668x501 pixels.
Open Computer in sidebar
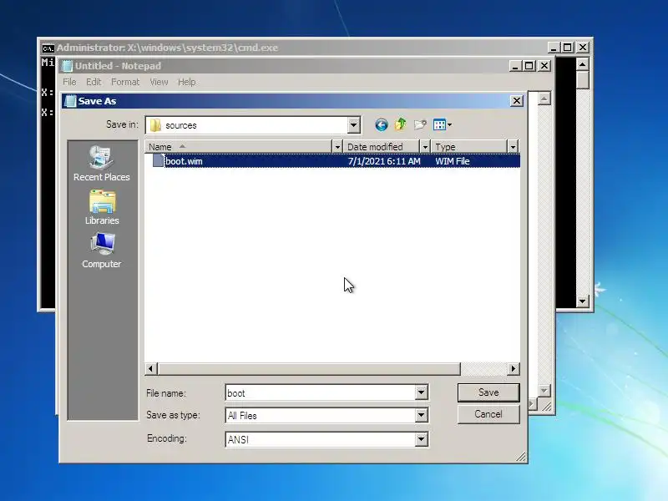click(101, 250)
